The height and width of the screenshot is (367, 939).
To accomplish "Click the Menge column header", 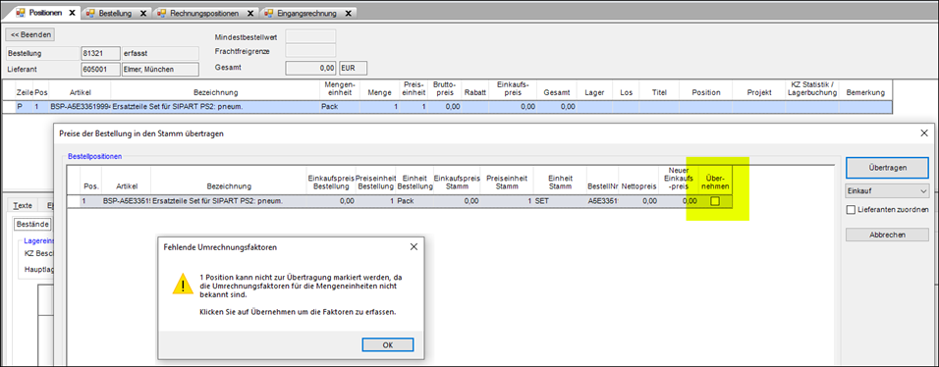I will tap(380, 92).
